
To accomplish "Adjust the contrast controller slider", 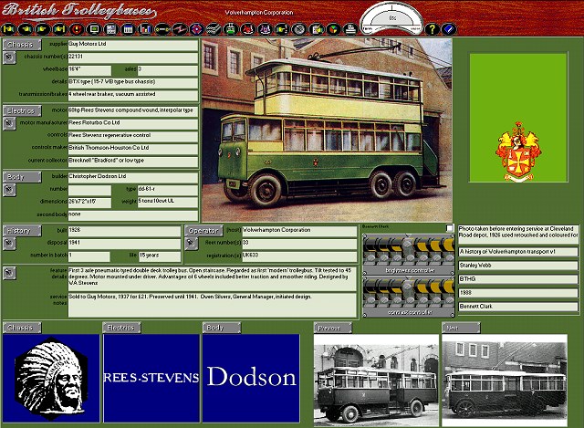I will 409,297.
